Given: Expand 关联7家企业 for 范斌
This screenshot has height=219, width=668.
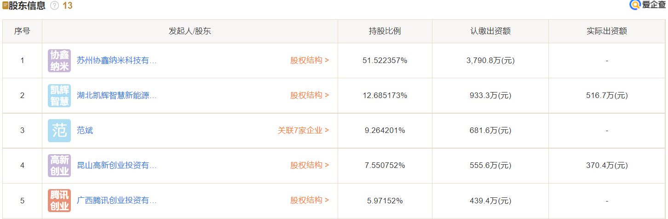Looking at the screenshot, I should pos(303,130).
